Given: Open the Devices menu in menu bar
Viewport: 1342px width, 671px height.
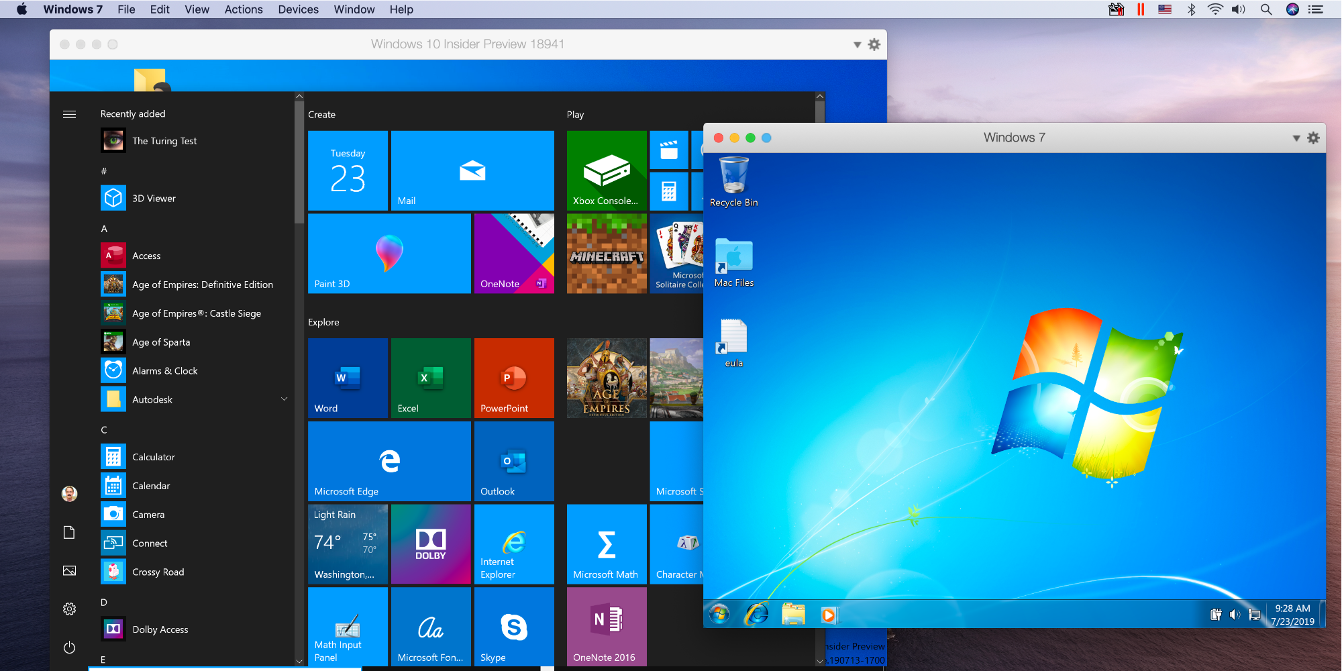Looking at the screenshot, I should point(298,9).
